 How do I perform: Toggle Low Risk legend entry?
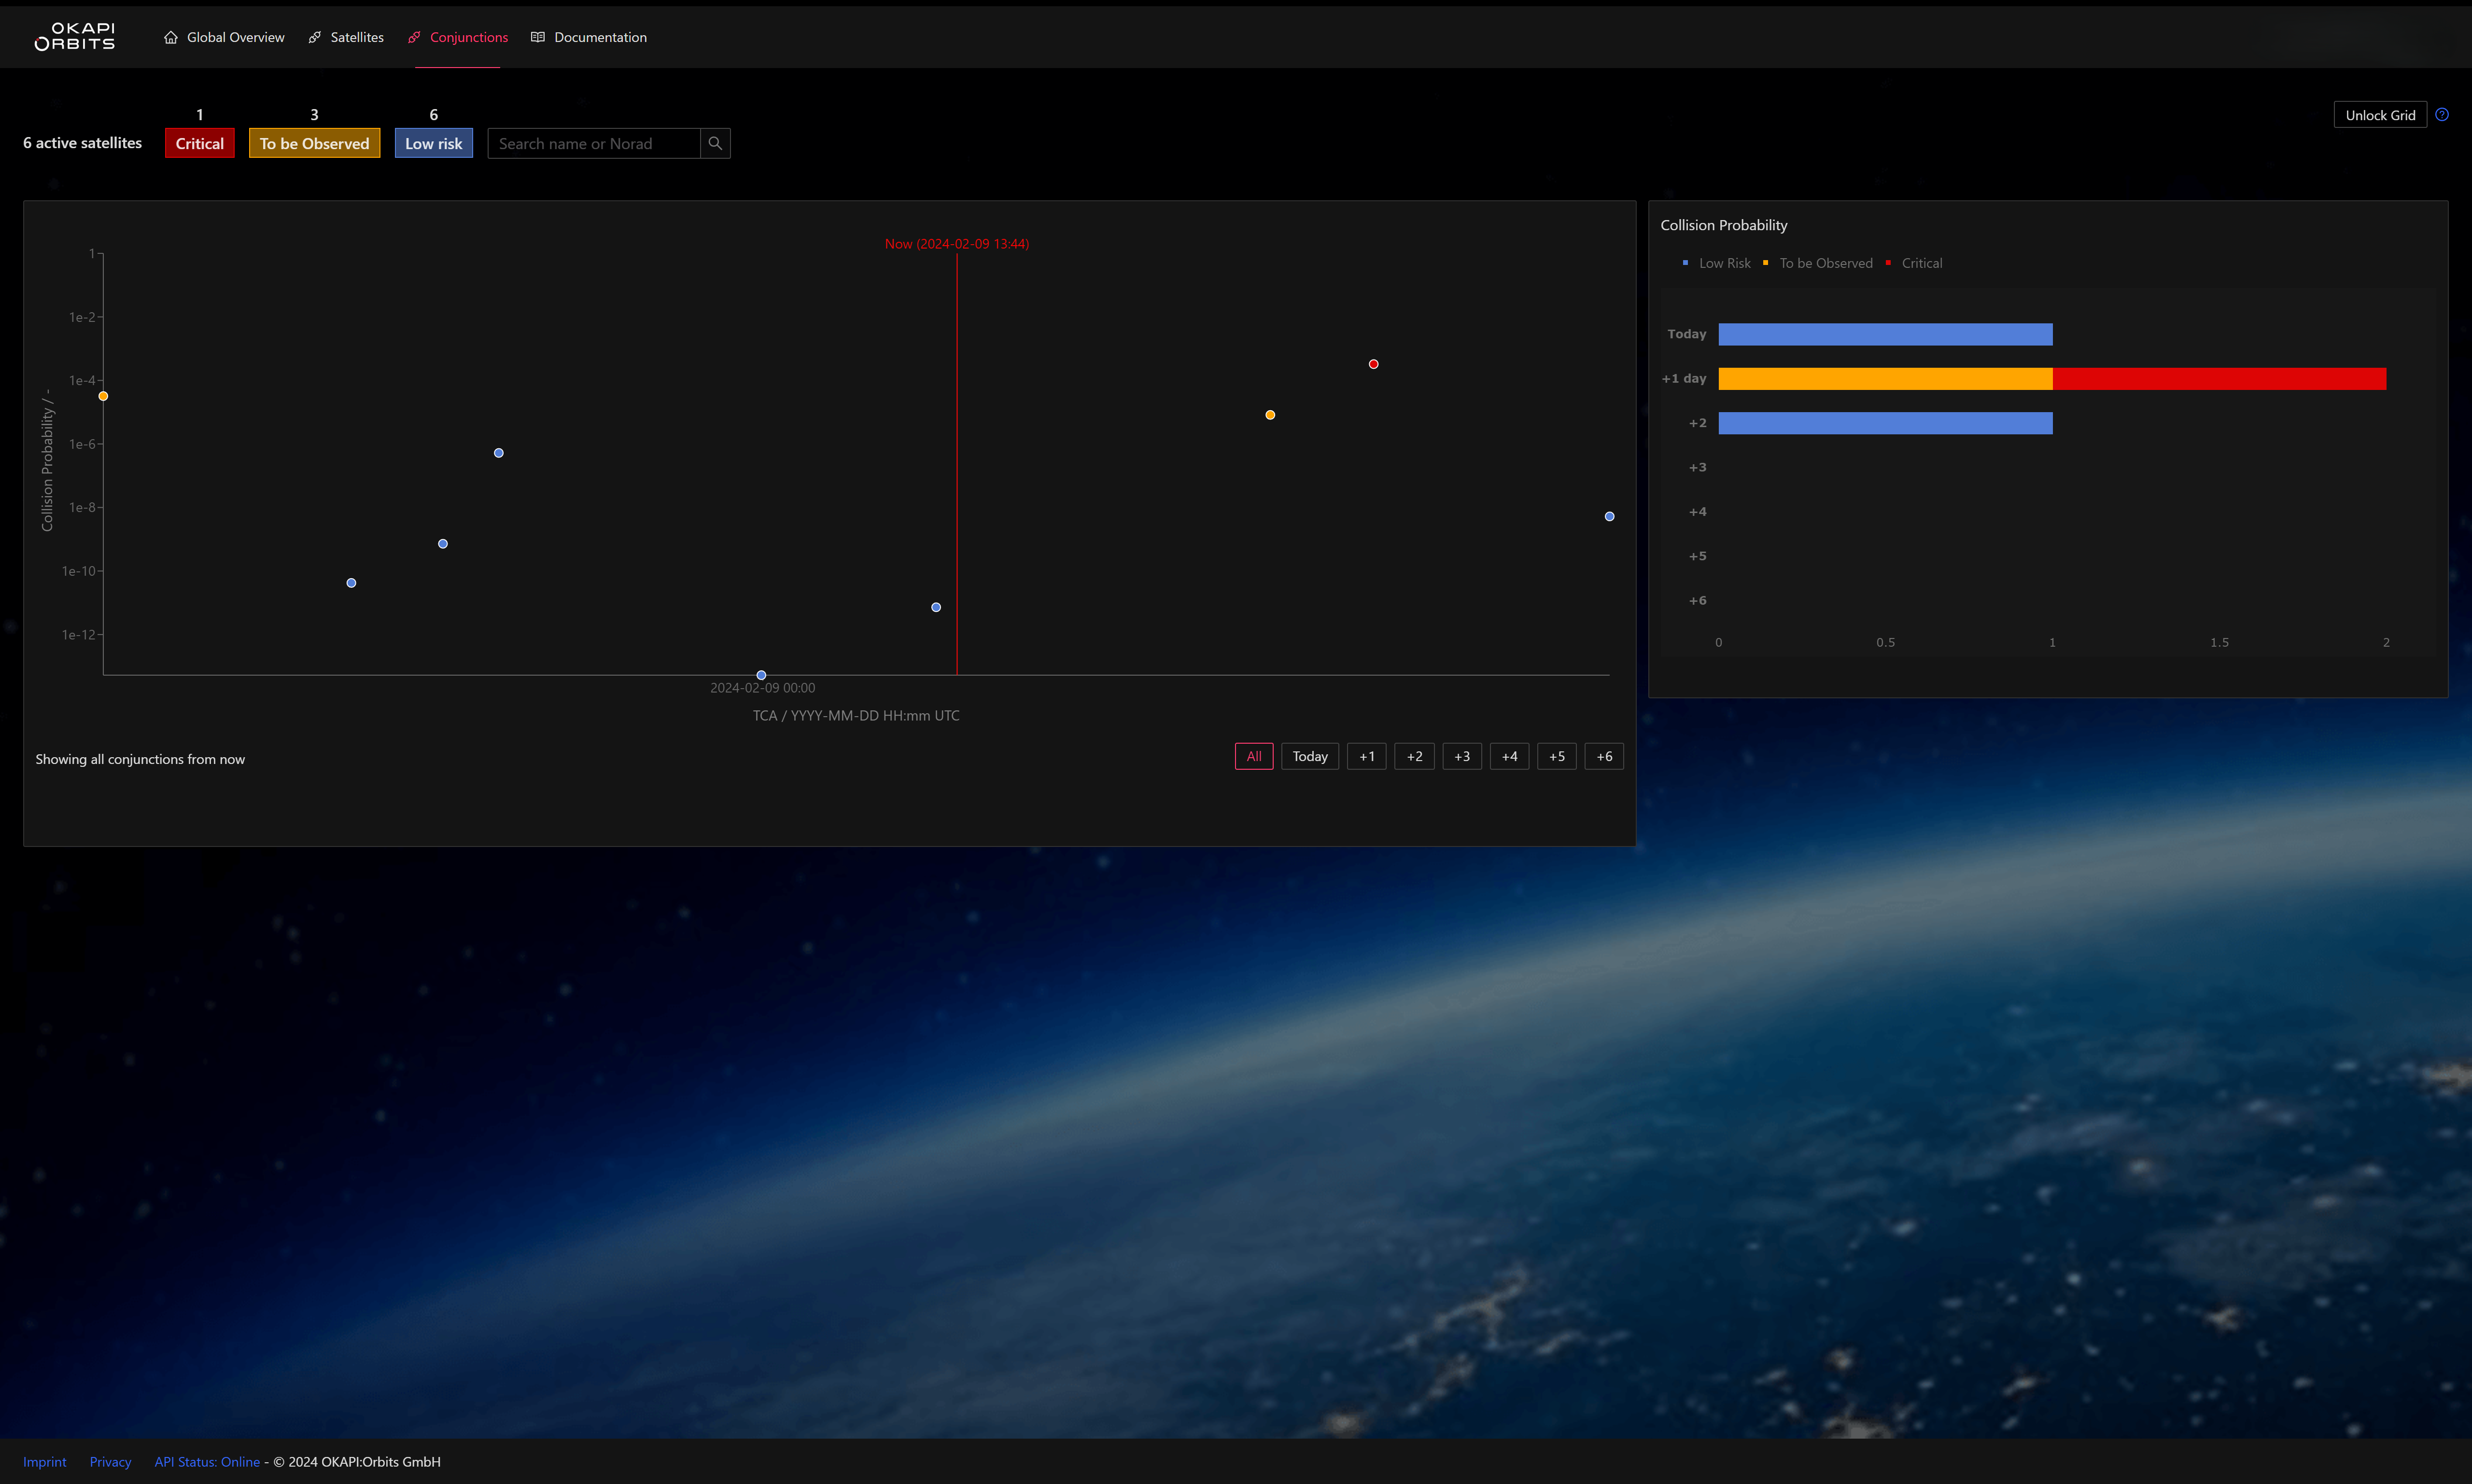(1717, 263)
